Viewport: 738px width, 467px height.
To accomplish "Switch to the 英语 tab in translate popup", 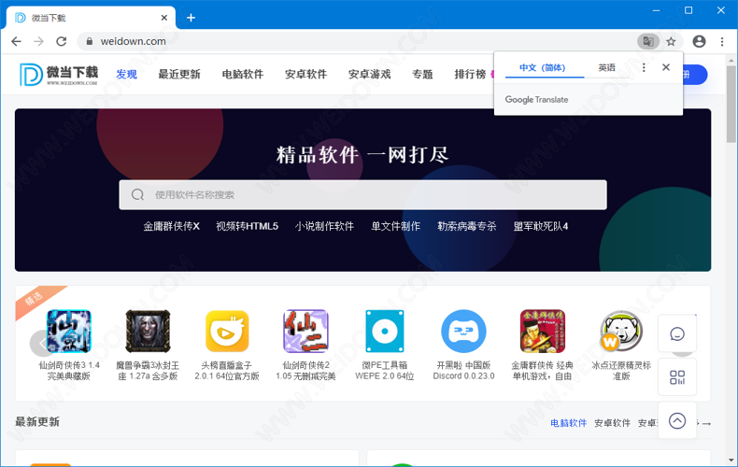I will tap(606, 68).
